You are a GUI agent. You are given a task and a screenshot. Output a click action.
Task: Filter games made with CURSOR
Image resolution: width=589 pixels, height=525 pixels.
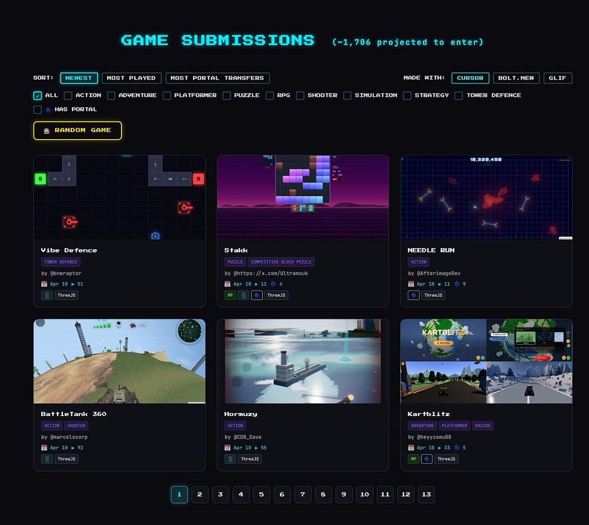tap(470, 78)
